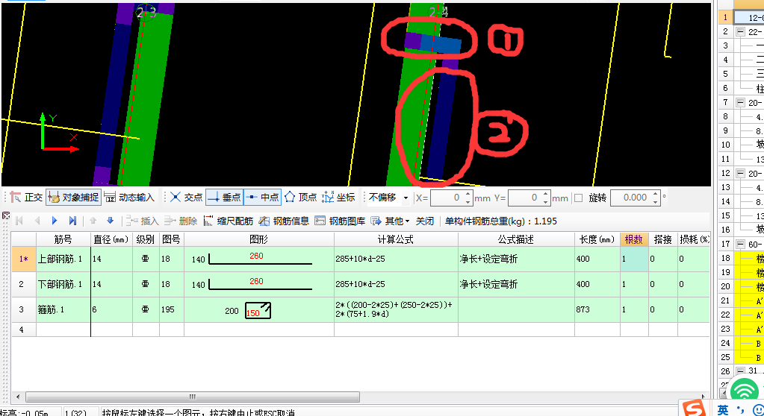Viewport: 764px width, 416px height.
Task: Enable 顶点 vertex snap
Action: coord(301,197)
